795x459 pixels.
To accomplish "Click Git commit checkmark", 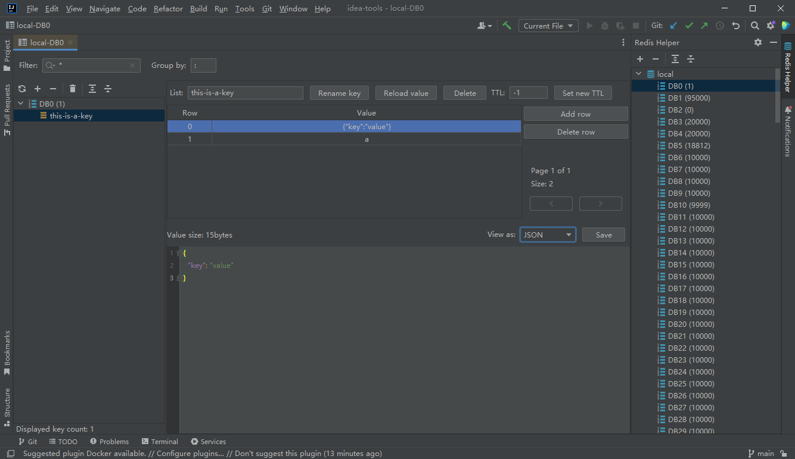I will tap(690, 26).
